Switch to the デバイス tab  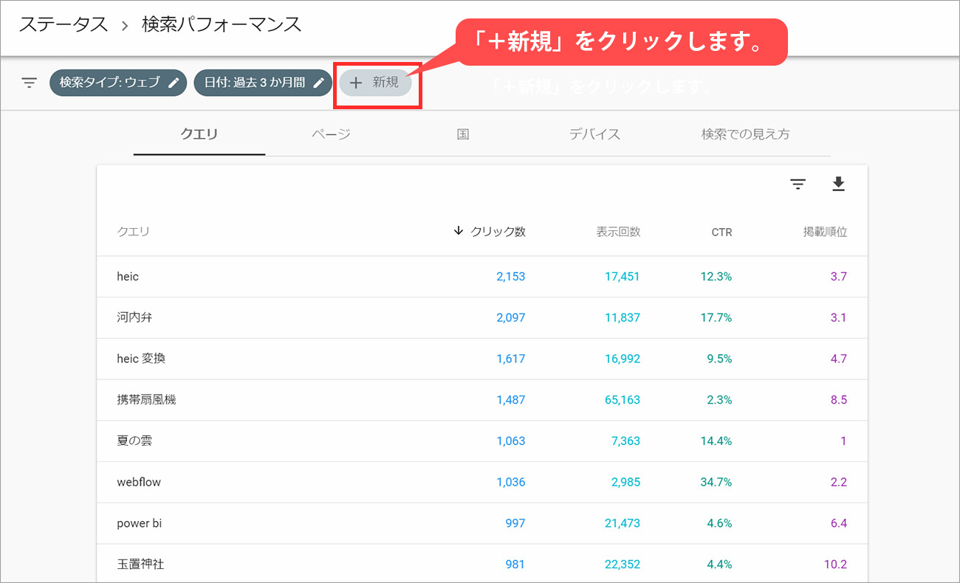[594, 134]
